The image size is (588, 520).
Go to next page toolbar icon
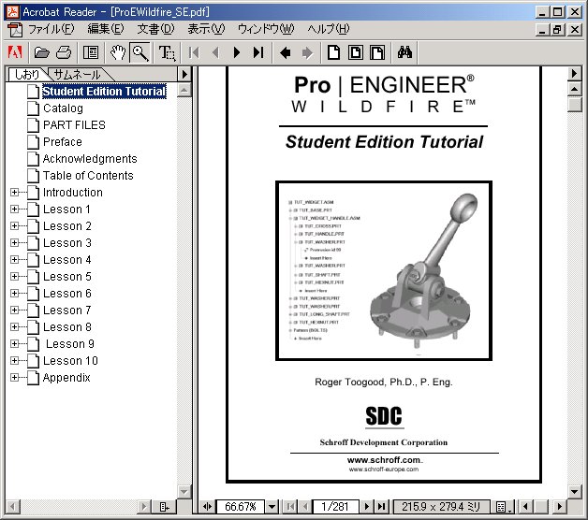[x=237, y=52]
